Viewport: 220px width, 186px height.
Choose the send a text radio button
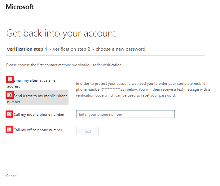point(10,95)
